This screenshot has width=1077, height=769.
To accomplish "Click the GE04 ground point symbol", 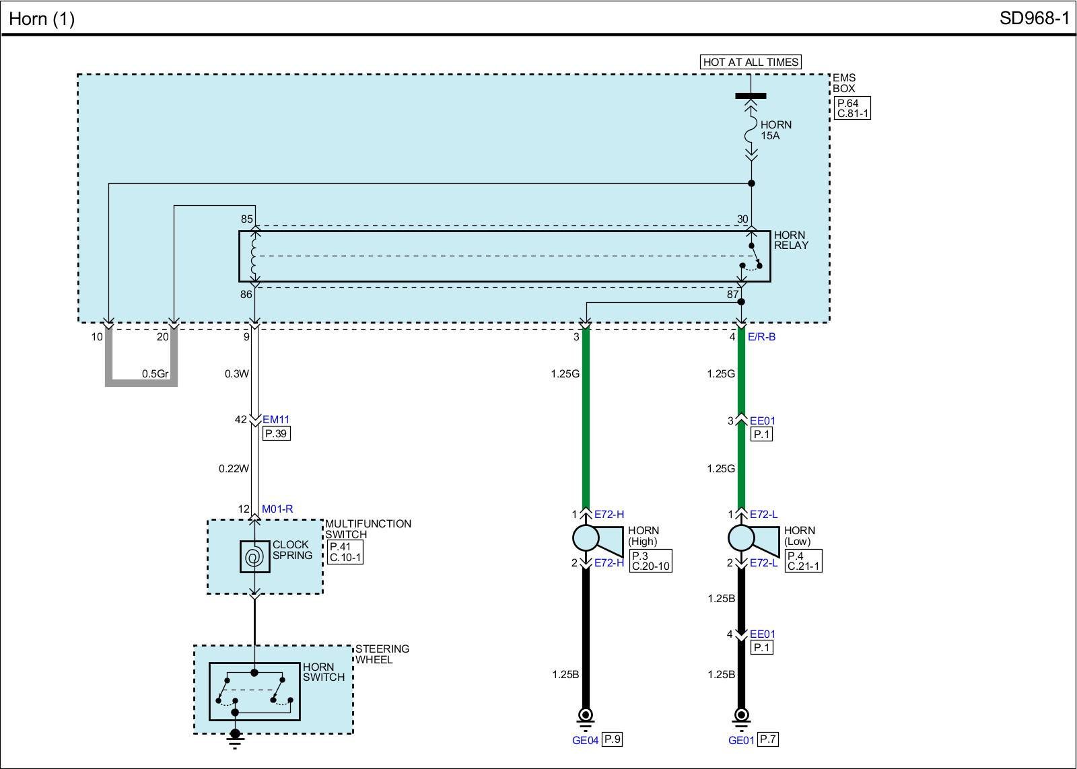I will (585, 716).
